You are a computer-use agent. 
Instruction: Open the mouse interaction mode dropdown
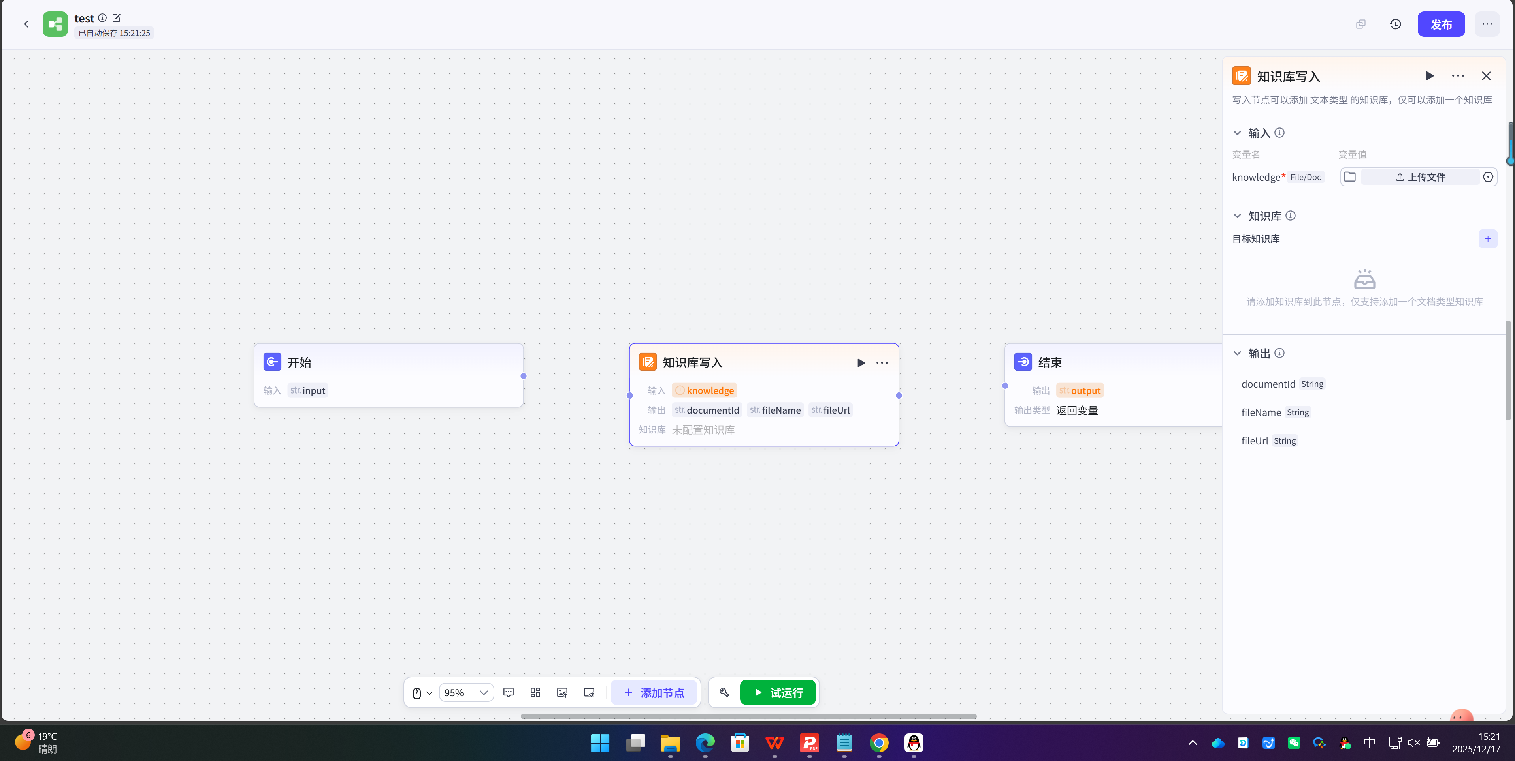(x=422, y=693)
